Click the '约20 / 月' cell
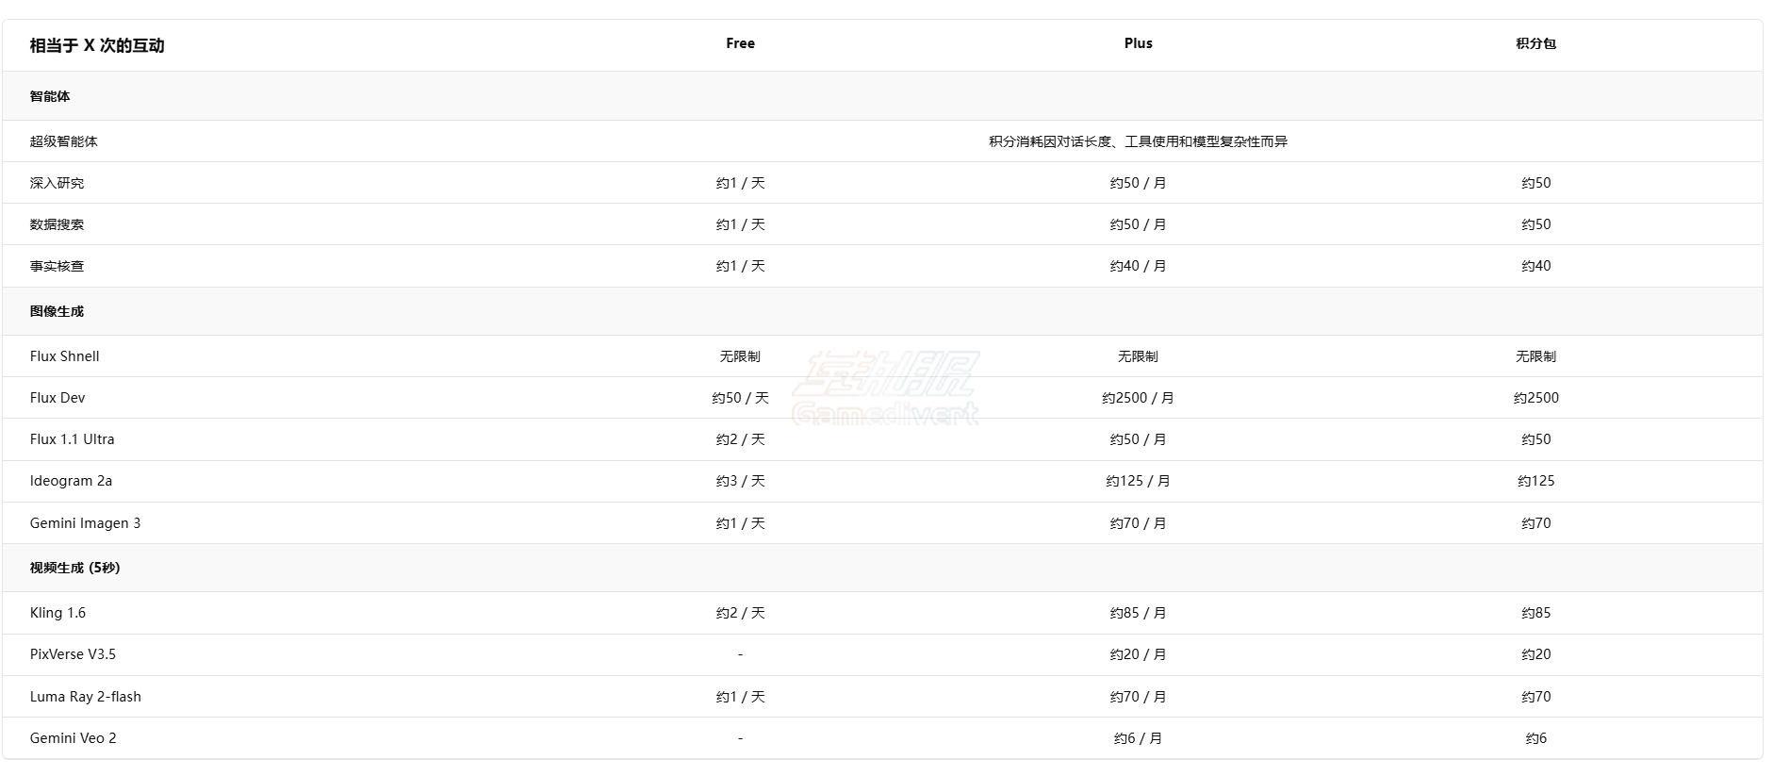Screen dimensions: 1773x776 pos(1138,654)
